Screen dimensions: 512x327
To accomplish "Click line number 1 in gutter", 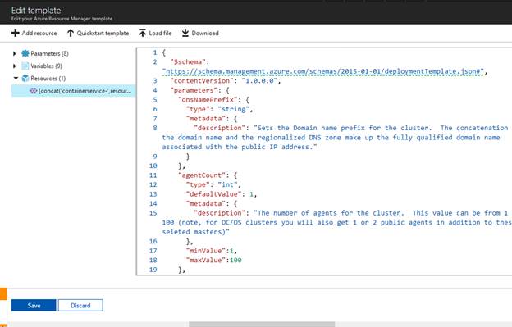I will 155,52.
